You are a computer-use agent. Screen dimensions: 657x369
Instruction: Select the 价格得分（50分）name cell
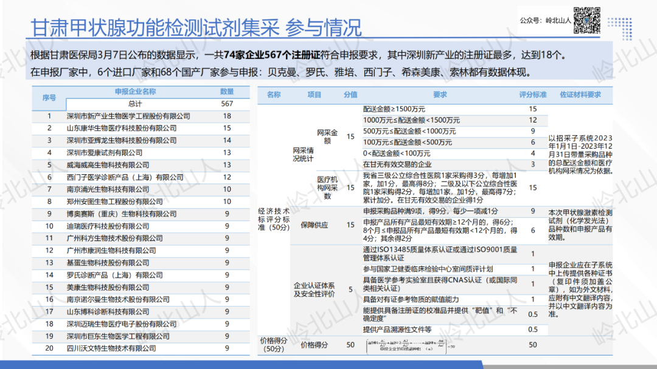(x=274, y=345)
